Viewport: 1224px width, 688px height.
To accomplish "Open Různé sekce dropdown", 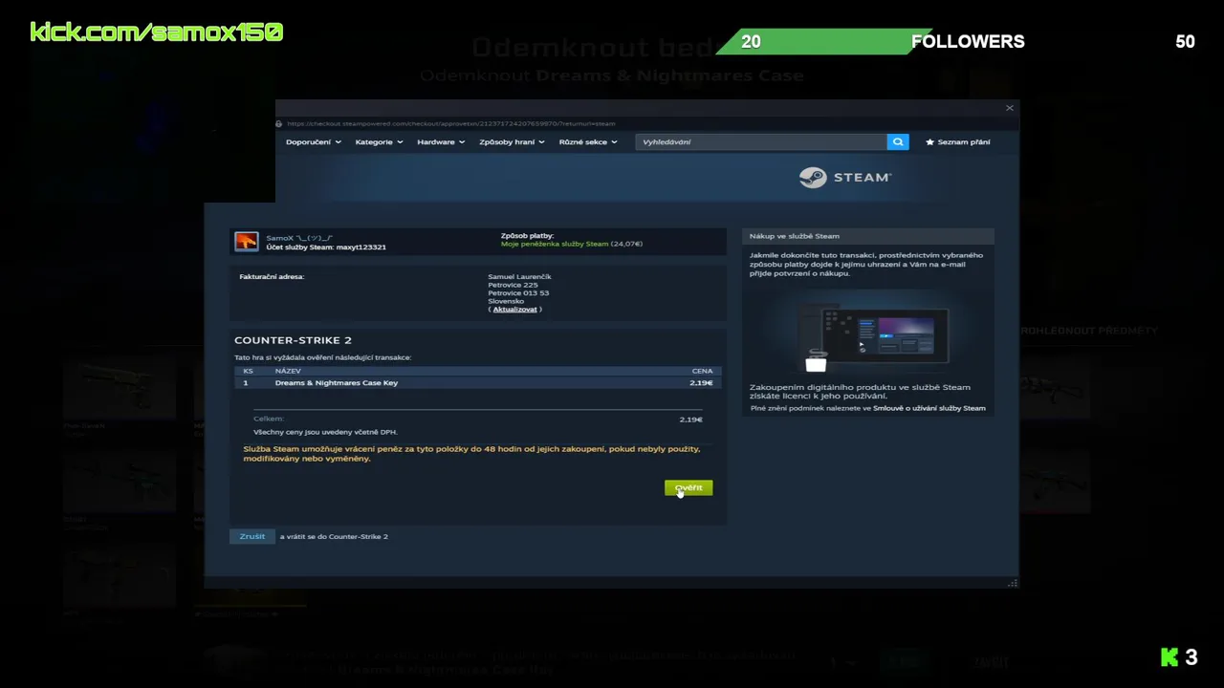I will pos(588,142).
